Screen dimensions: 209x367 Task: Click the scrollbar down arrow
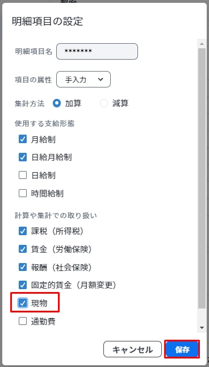pos(202,328)
